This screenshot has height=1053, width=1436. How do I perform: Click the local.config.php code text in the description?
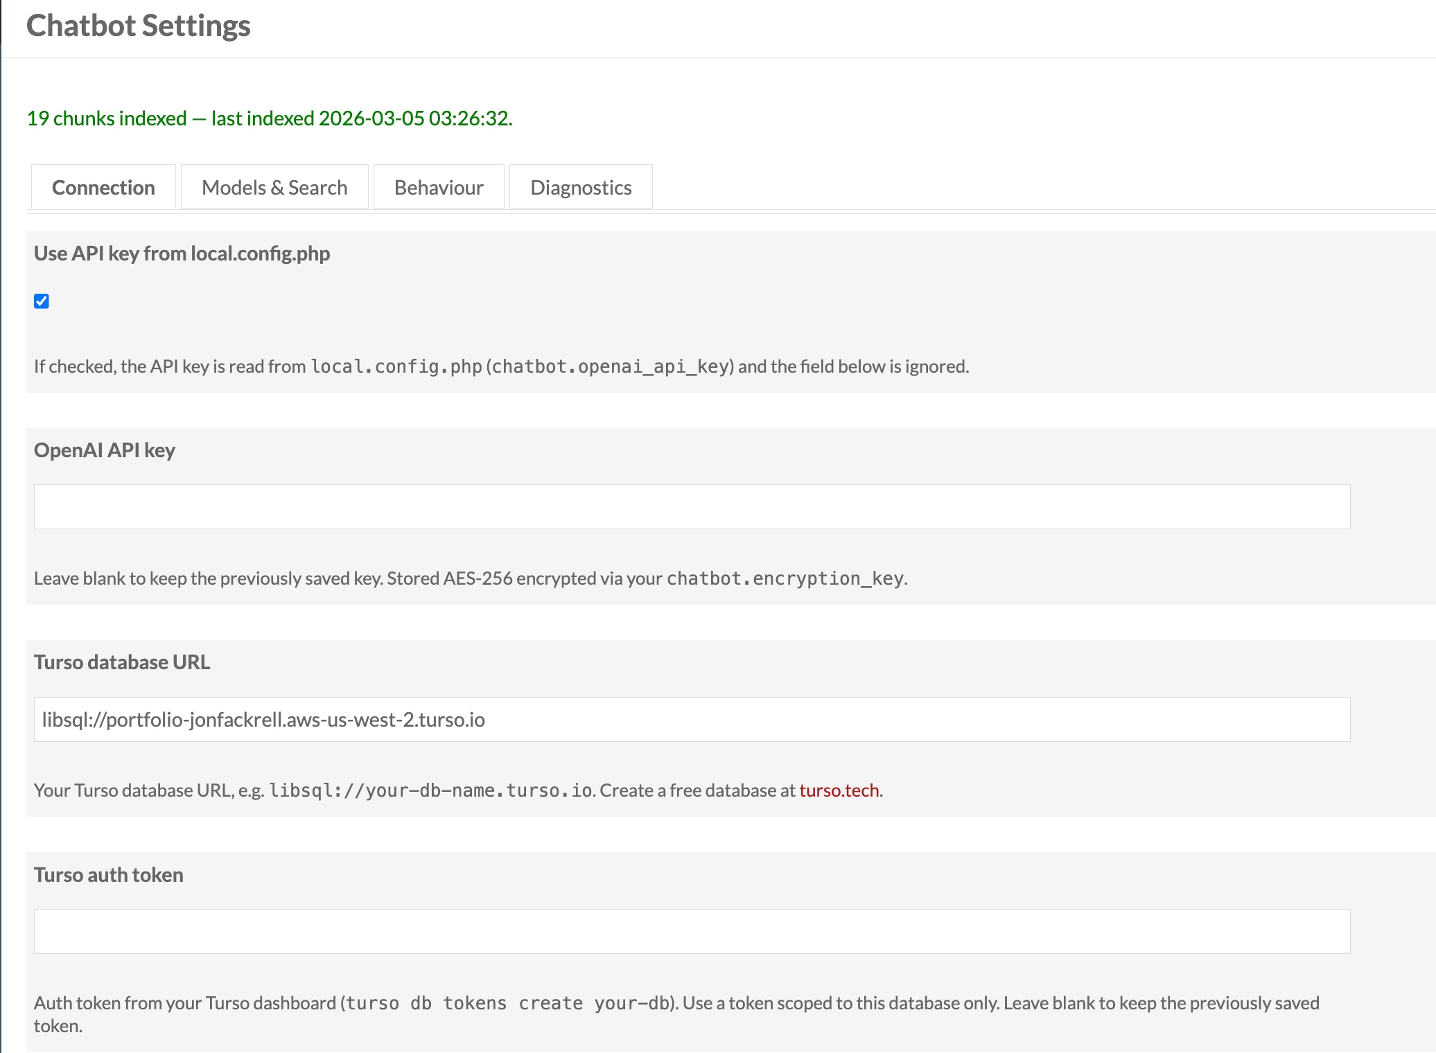coord(396,366)
